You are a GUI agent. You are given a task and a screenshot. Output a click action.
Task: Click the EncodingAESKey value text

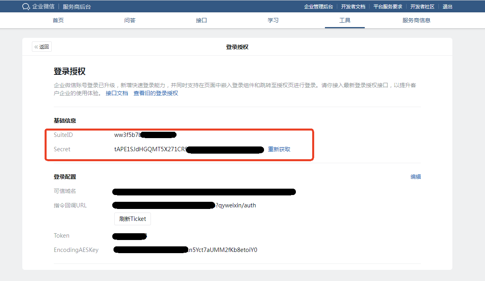tap(223, 250)
